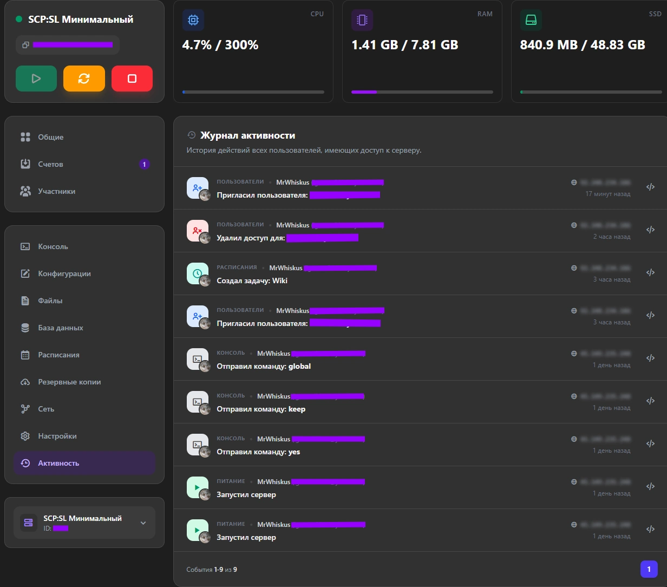Viewport: 667px width, 587px height.
Task: Open code details for 'Отправил команду: global' entry
Action: (651, 358)
